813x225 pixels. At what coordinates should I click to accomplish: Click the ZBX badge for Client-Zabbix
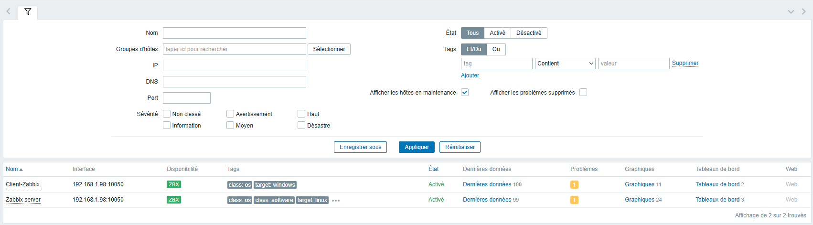(174, 184)
